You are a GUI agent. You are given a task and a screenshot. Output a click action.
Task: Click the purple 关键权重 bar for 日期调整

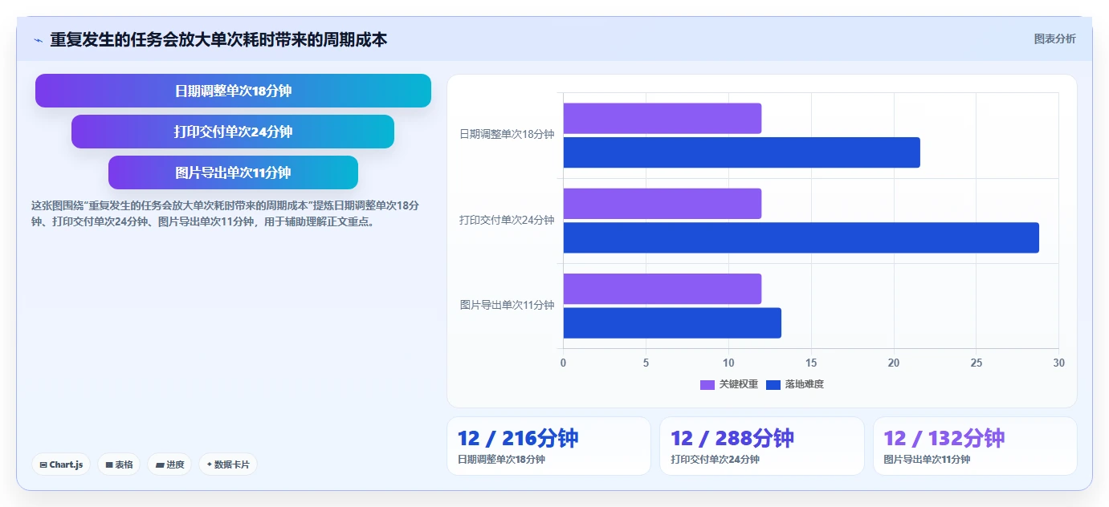point(662,119)
